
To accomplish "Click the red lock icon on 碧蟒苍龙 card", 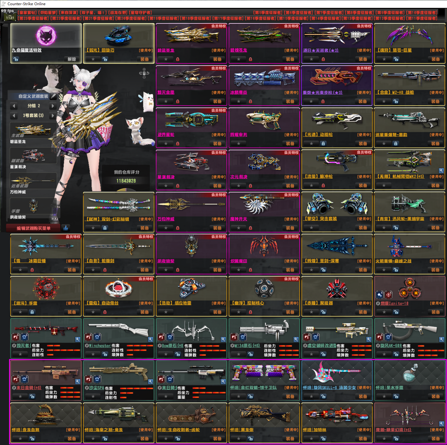I will point(250,59).
